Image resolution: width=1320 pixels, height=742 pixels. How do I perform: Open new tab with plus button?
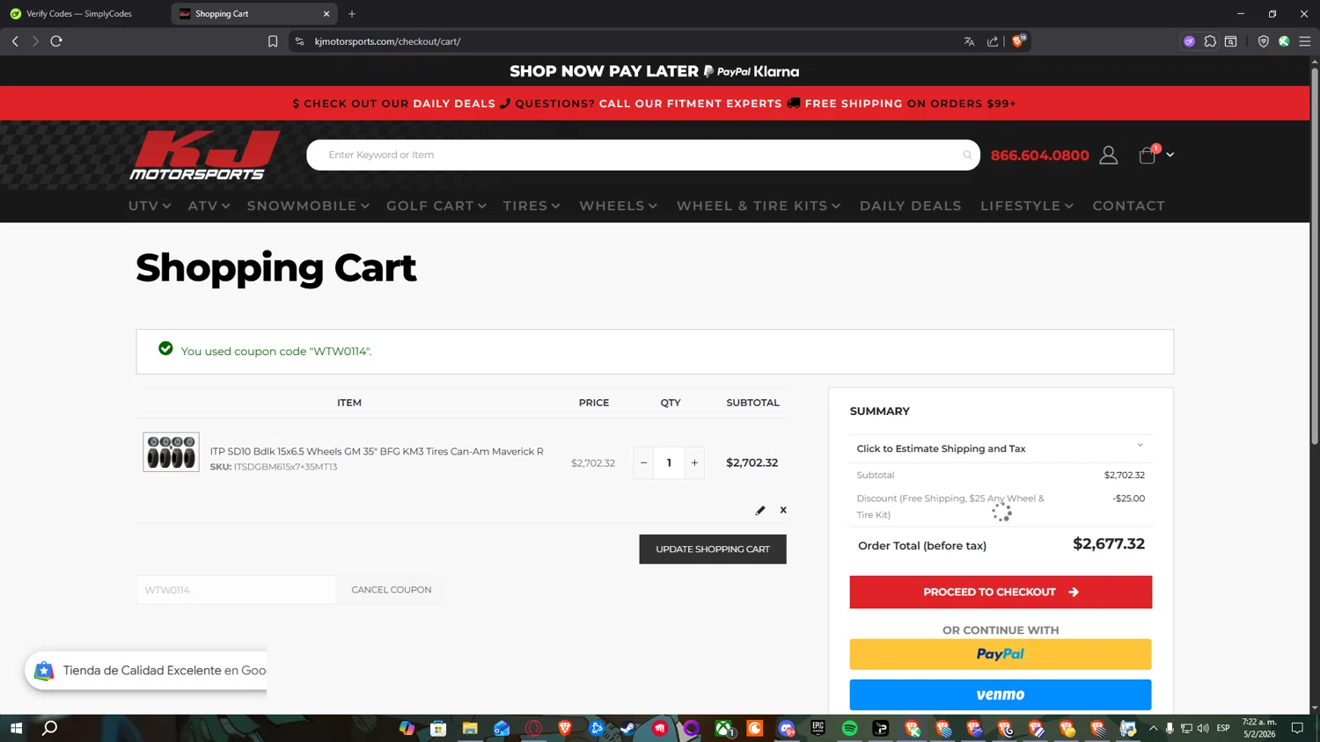pos(352,14)
